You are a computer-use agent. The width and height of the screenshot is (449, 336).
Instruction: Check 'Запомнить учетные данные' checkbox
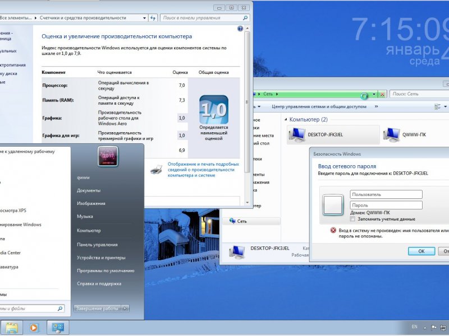click(353, 219)
